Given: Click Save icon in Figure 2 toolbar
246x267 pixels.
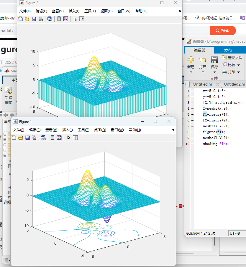Looking at the screenshot, I should tap(34, 19).
